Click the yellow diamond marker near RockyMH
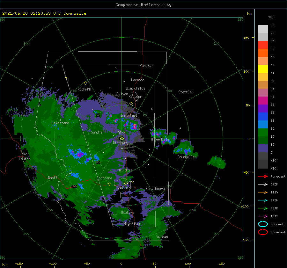The height and width of the screenshot is (268, 287). pyautogui.click(x=85, y=83)
